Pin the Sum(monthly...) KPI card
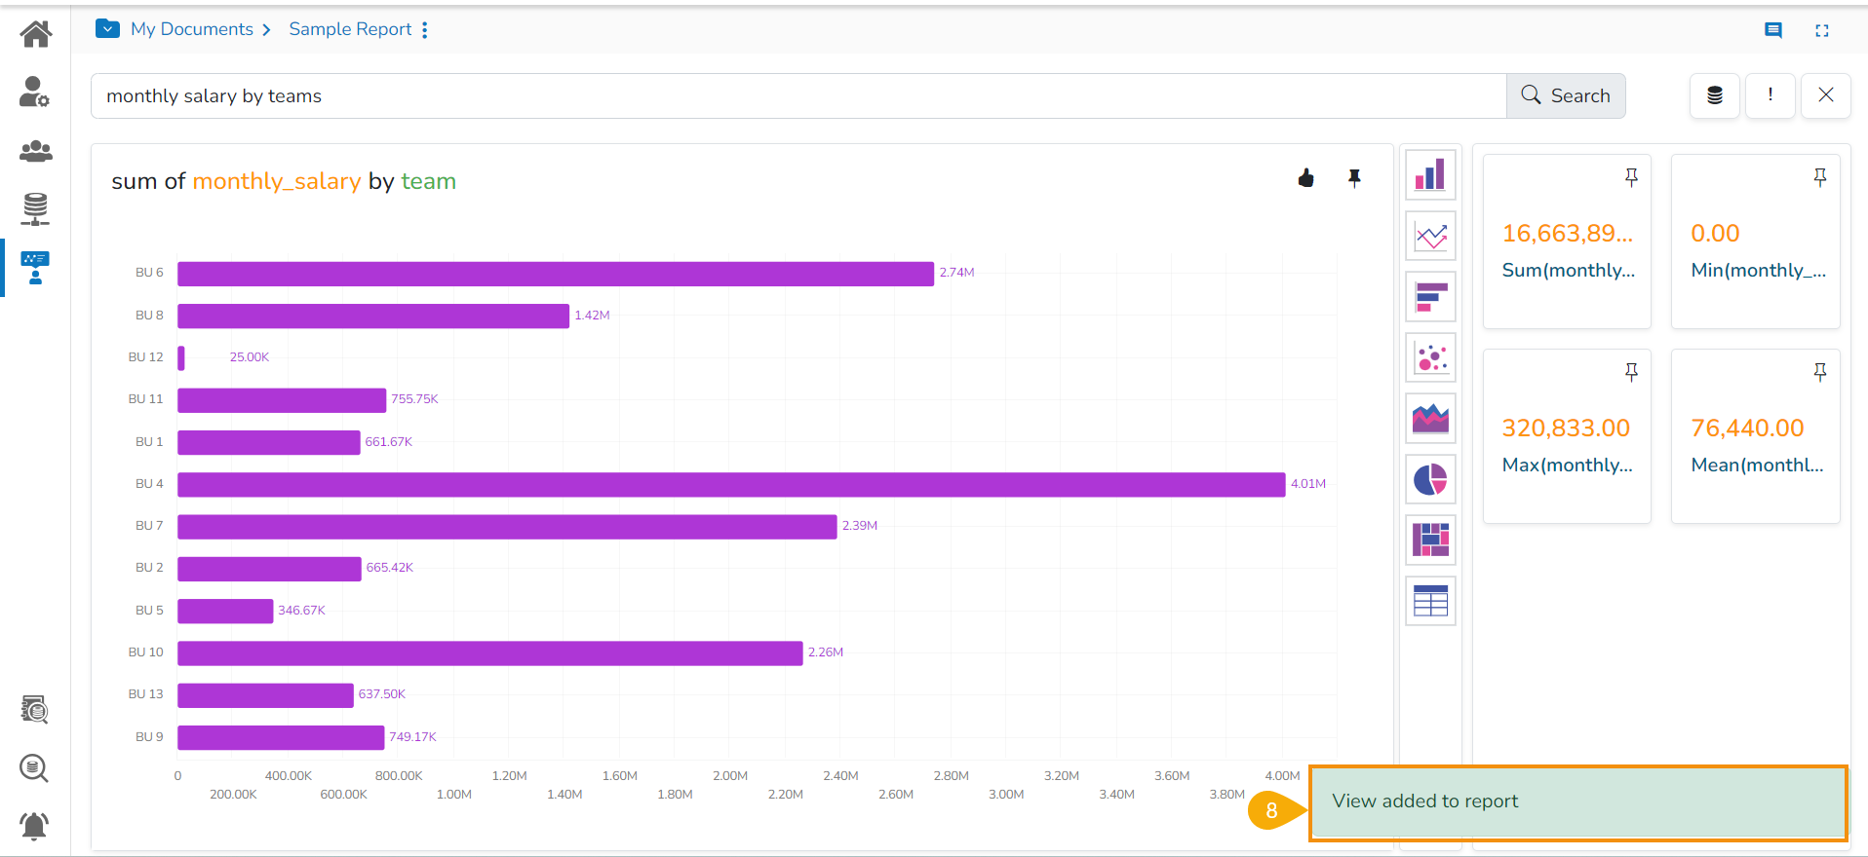The width and height of the screenshot is (1868, 857). click(x=1631, y=177)
